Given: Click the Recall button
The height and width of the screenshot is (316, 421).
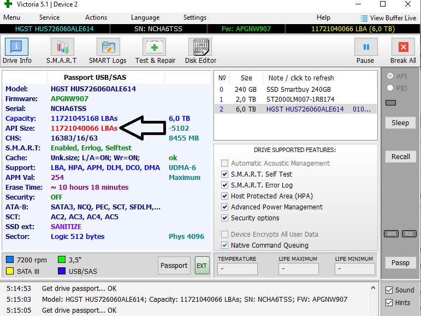Looking at the screenshot, I should pos(400,156).
